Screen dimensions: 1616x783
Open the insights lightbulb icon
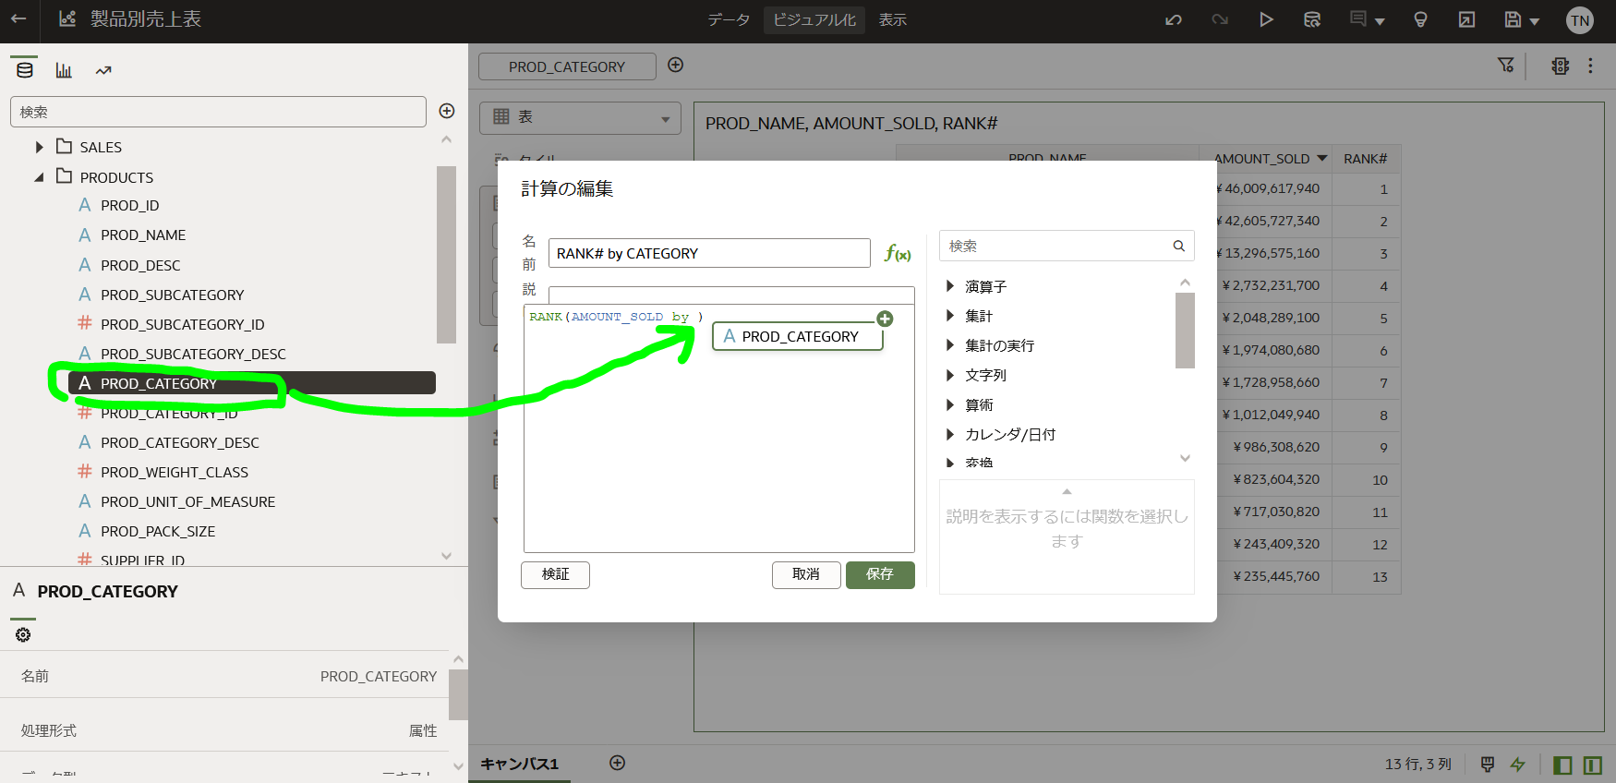pyautogui.click(x=1421, y=19)
